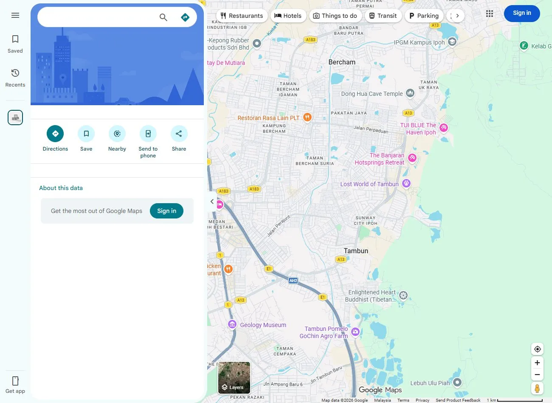Click Tambun Pomelo GoChin Agro Farm pin
This screenshot has width=552, height=403.
[355, 332]
